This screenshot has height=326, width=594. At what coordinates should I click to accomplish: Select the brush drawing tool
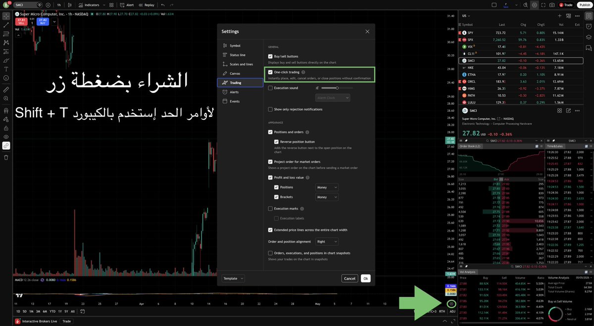(x=6, y=60)
